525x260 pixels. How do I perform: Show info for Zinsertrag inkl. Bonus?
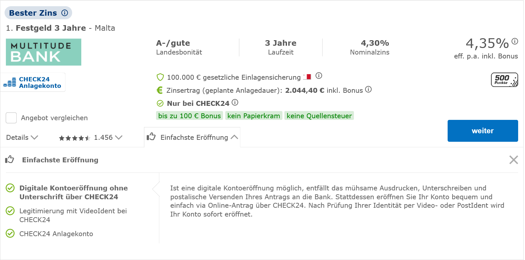click(x=368, y=89)
